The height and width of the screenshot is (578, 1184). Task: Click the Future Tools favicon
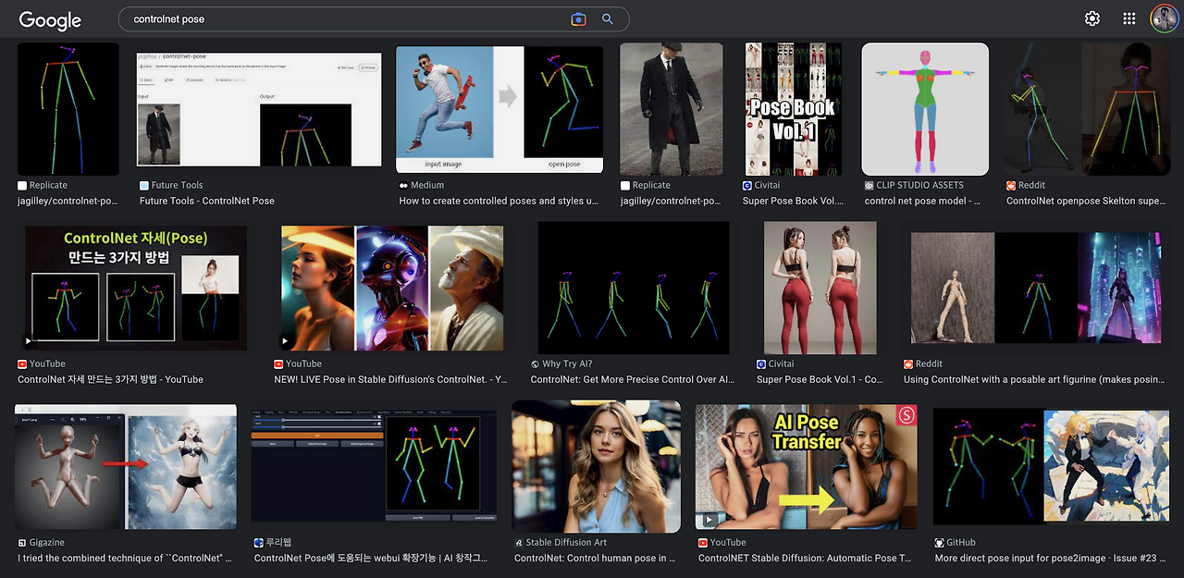click(144, 186)
